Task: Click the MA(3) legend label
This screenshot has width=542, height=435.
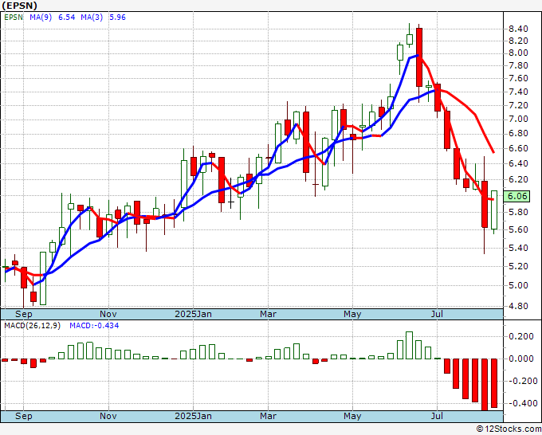Action: point(92,18)
